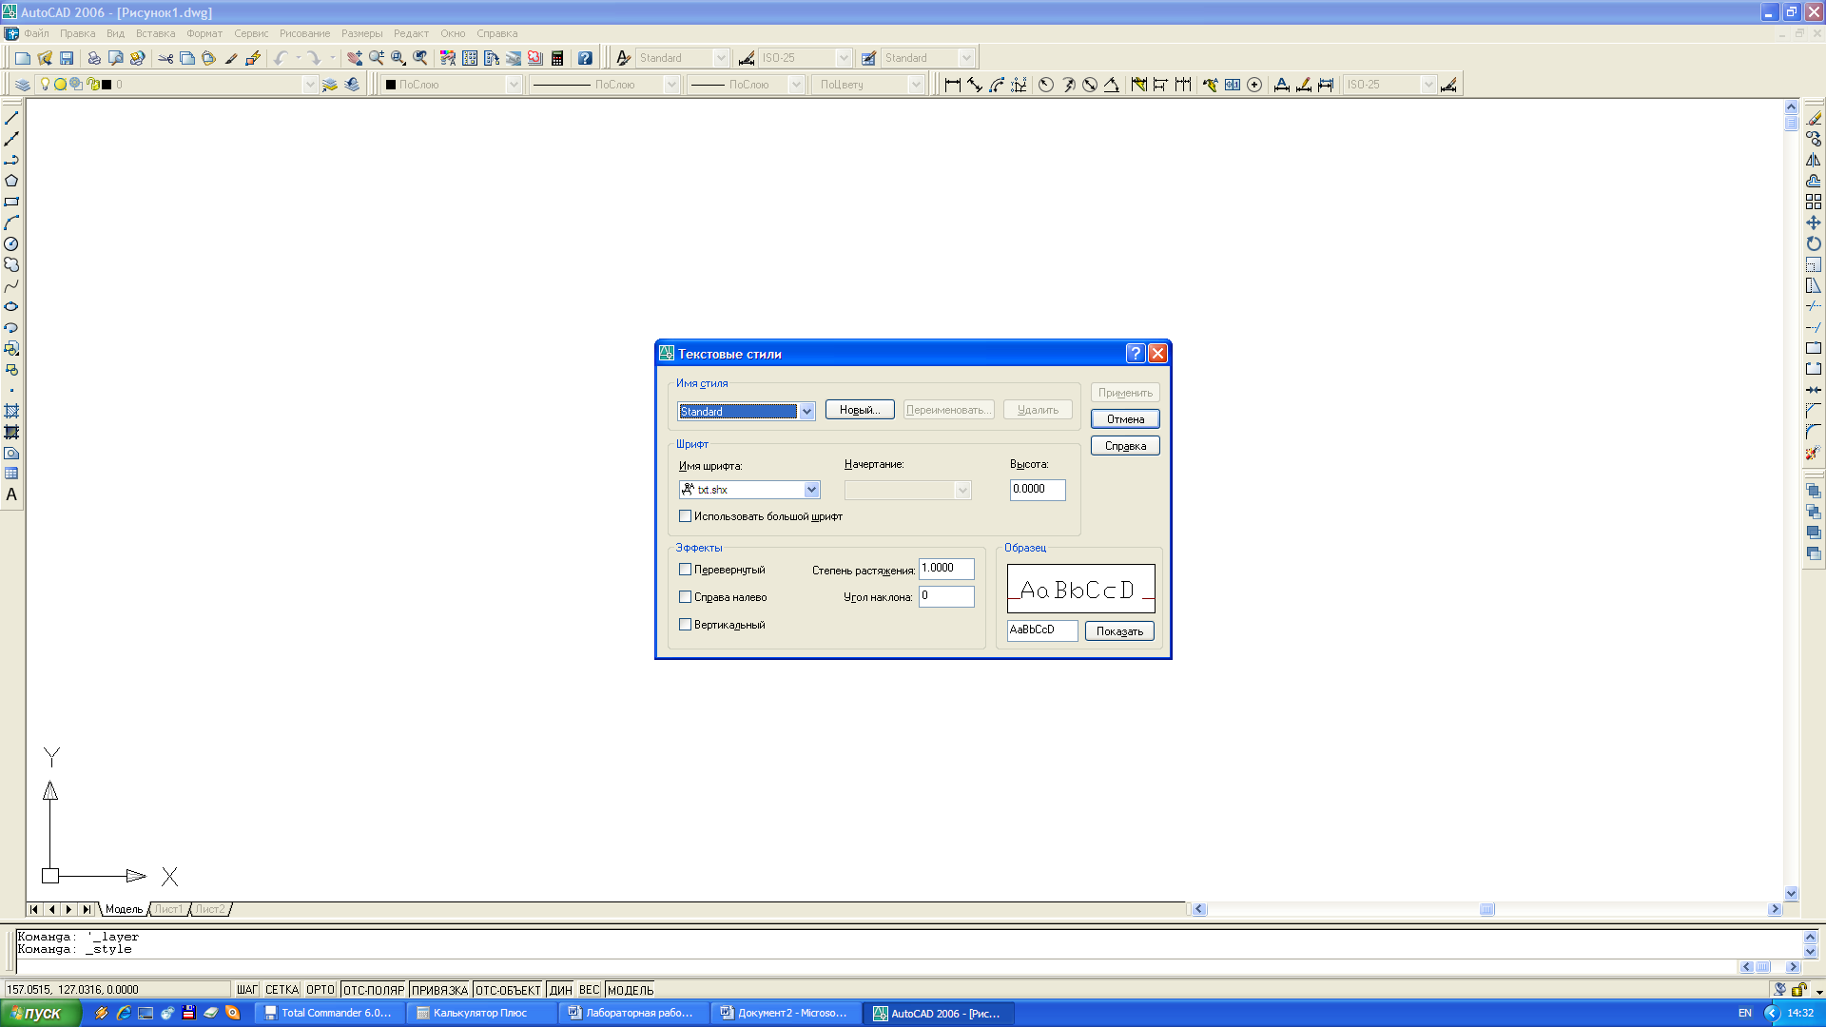Click the 'Показать' preview button
The width and height of the screenshot is (1826, 1027).
[1119, 631]
